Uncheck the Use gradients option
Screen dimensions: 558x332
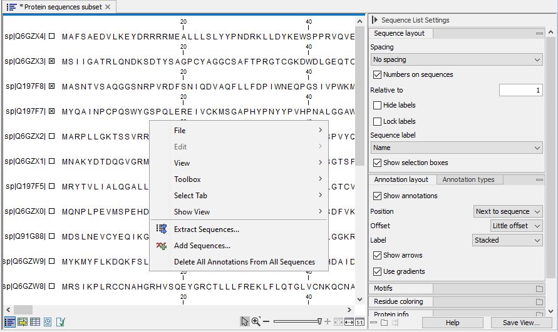click(377, 271)
